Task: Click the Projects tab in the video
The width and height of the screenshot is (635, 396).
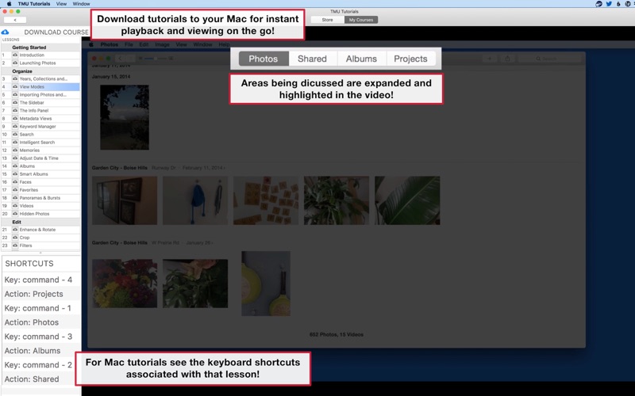Action: click(410, 59)
